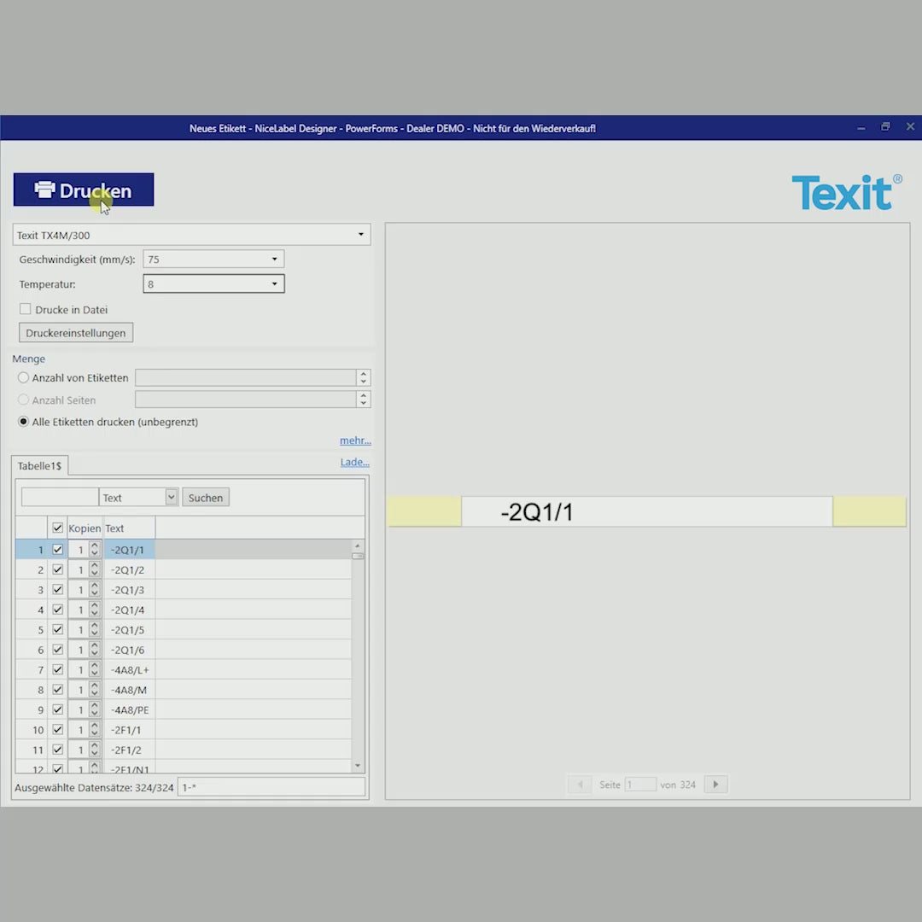Click the Seite page number field
Image resolution: width=922 pixels, height=922 pixels.
click(639, 785)
